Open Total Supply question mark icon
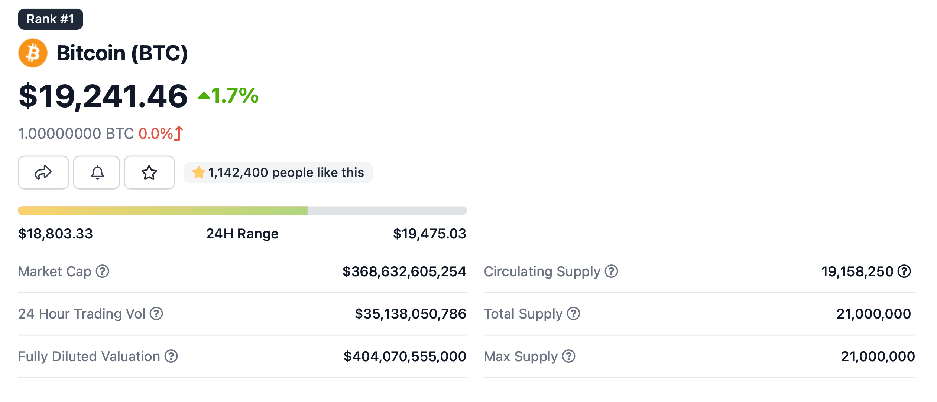 (574, 314)
